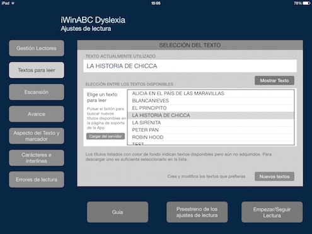Image resolution: width=312 pixels, height=234 pixels.
Task: Open Gestión Lectores settings
Action: (37, 48)
